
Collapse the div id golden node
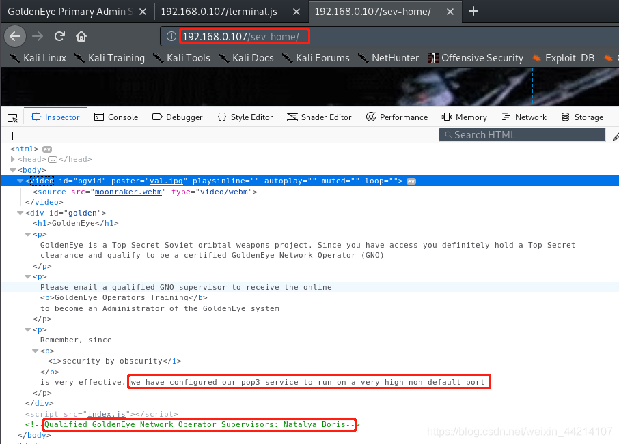point(20,213)
